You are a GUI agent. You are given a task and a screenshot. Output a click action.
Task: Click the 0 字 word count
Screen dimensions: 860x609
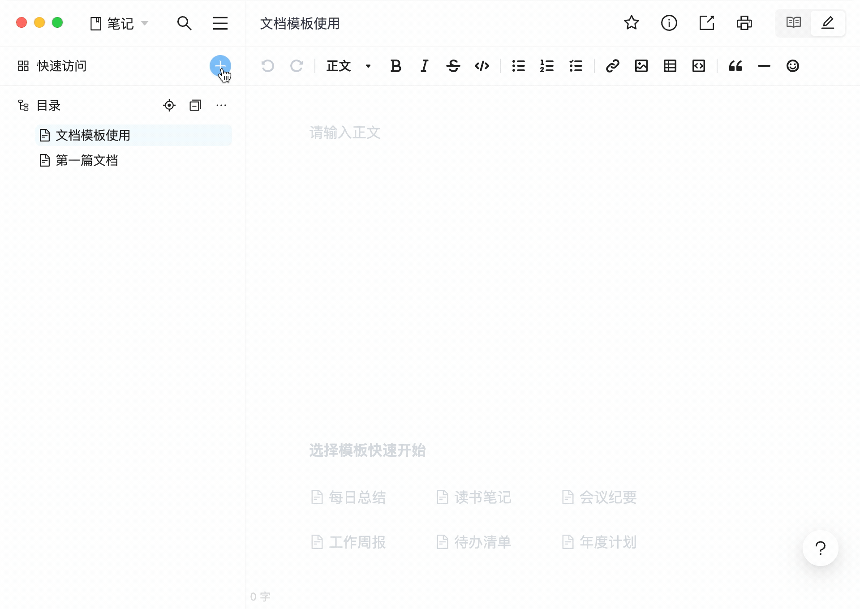tap(260, 597)
